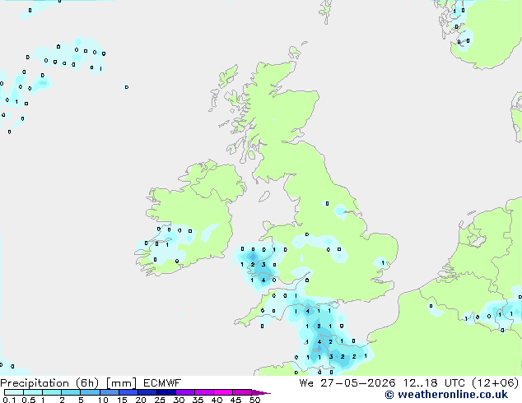Click the 'ECMWF' model label
This screenshot has height=403, width=522.
(x=162, y=383)
